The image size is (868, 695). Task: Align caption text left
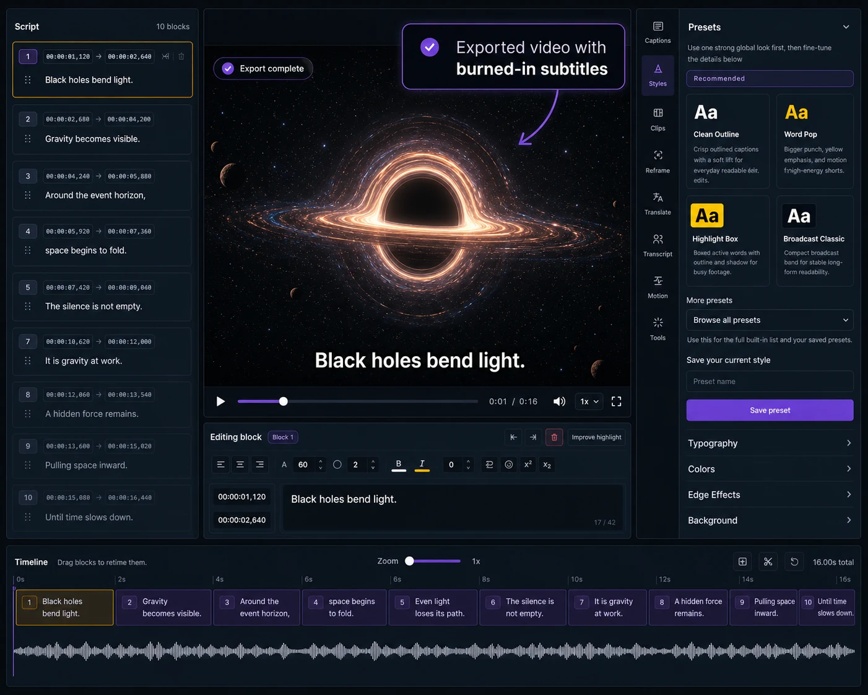pos(220,465)
